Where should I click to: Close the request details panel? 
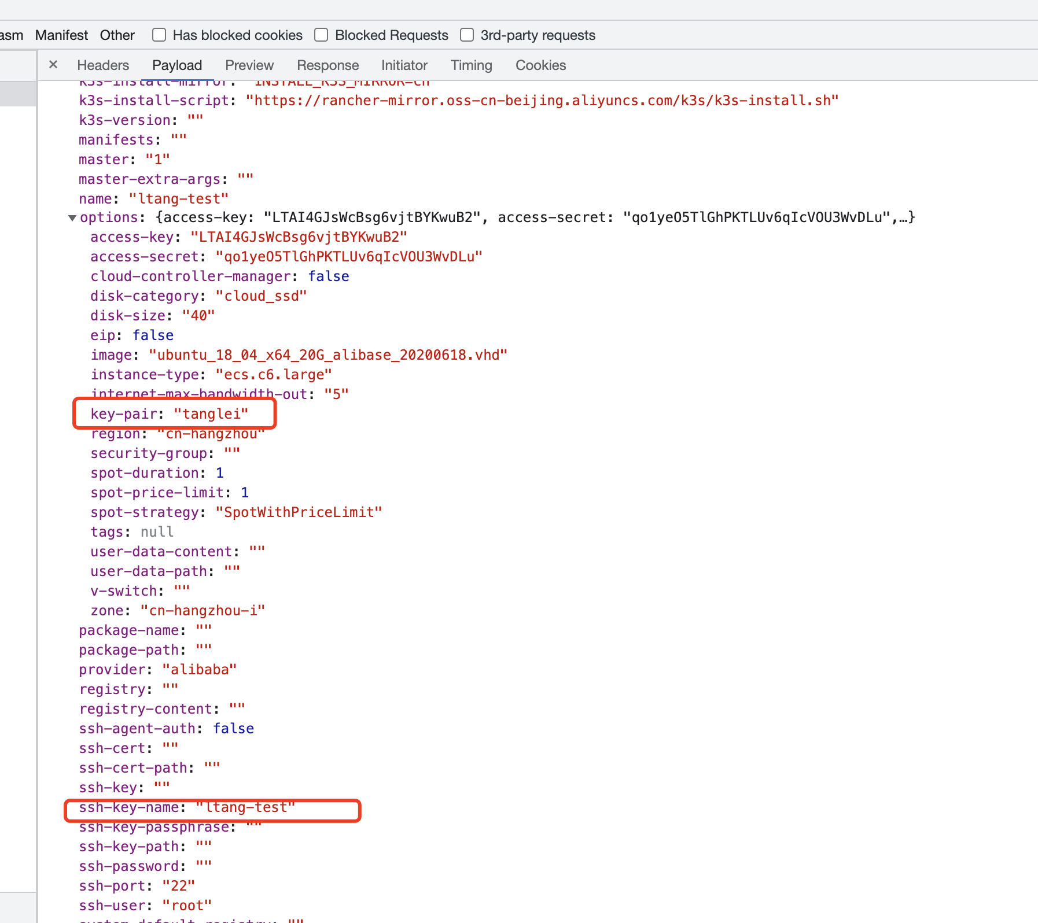click(53, 65)
